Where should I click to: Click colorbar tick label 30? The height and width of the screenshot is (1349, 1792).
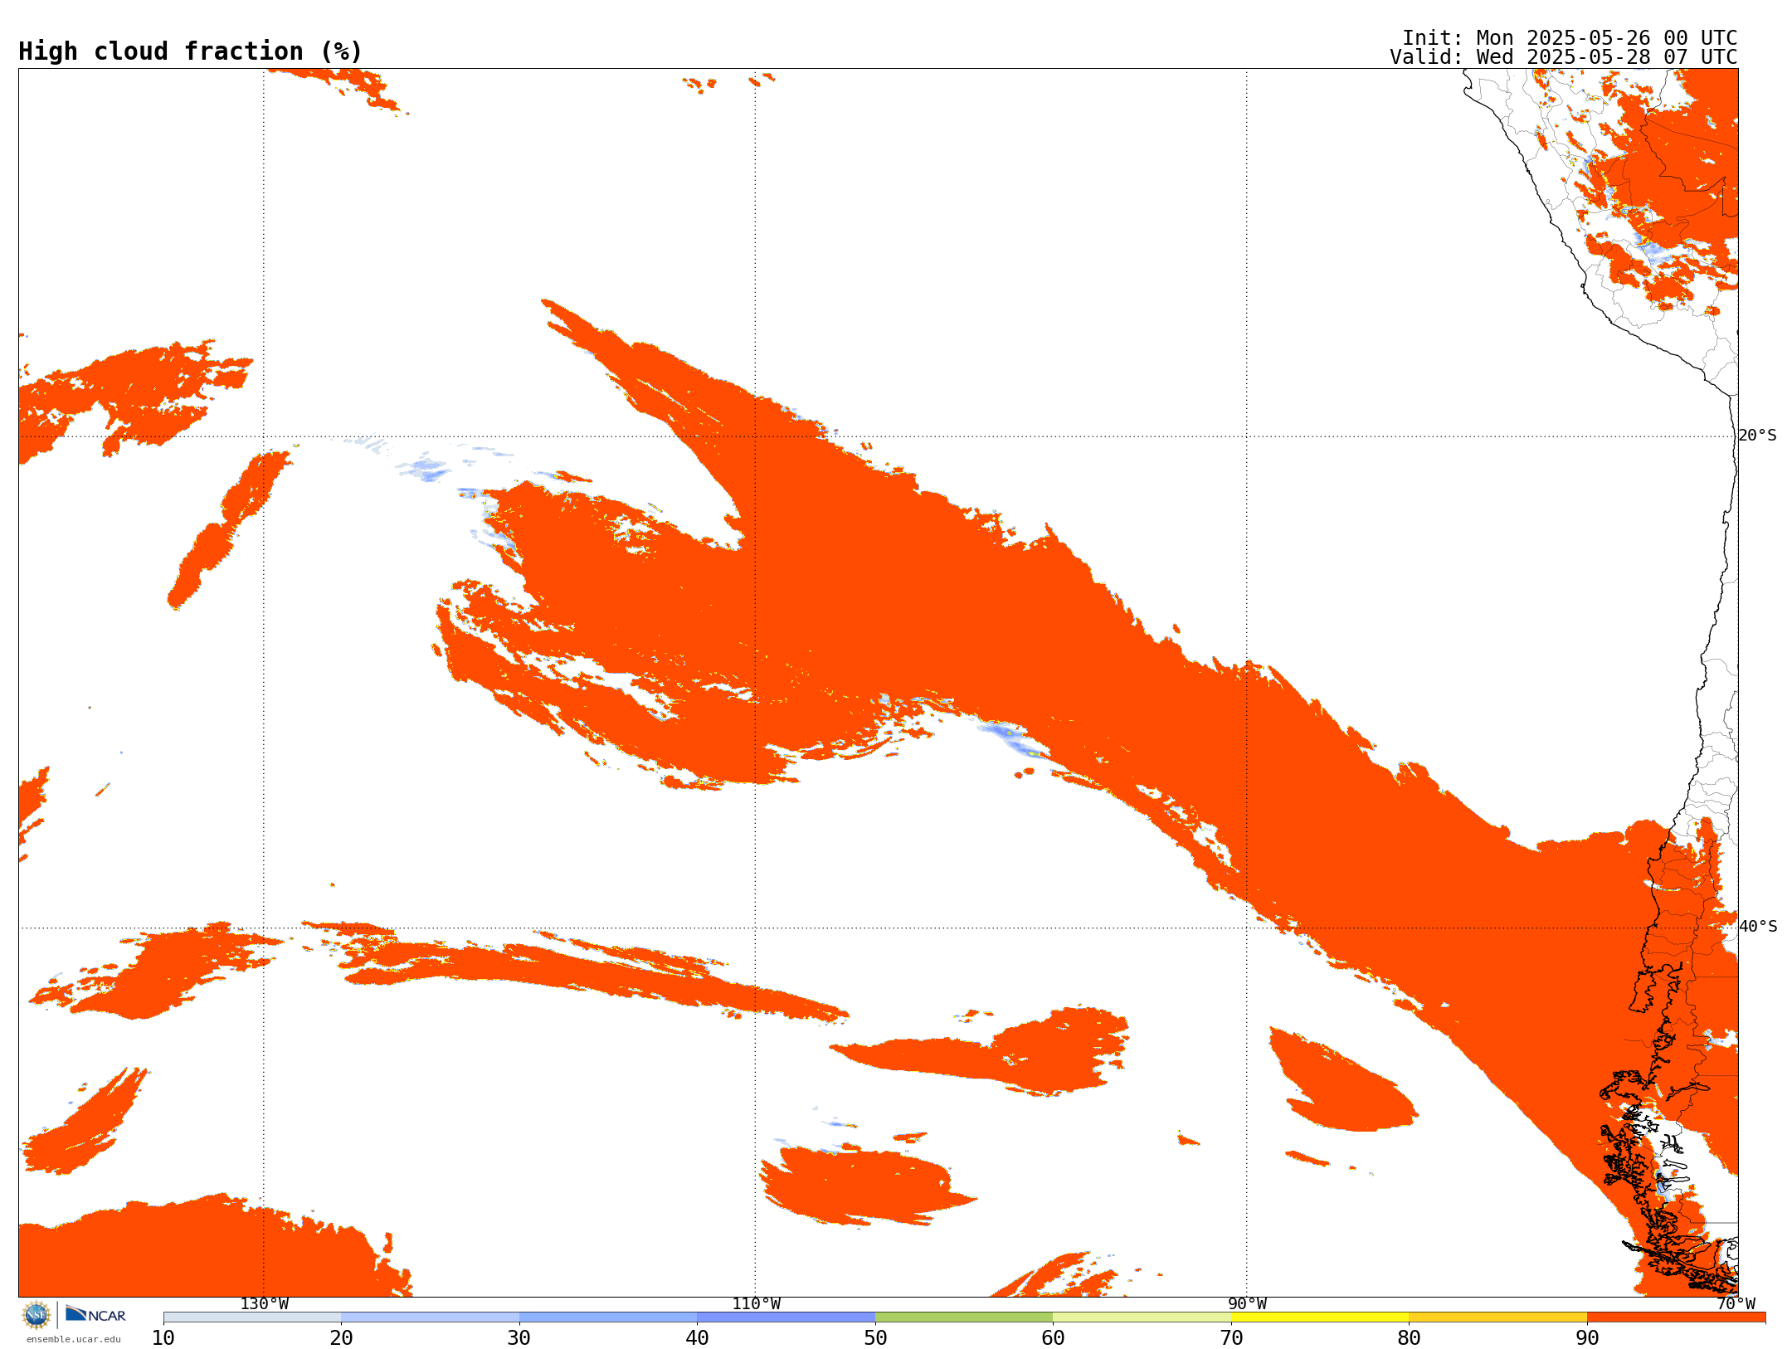(519, 1338)
